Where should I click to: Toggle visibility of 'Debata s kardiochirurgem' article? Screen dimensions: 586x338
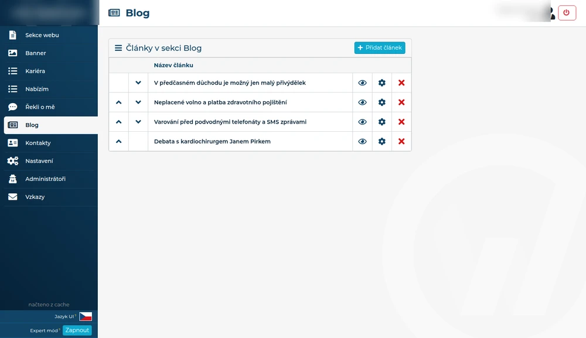[x=362, y=142]
